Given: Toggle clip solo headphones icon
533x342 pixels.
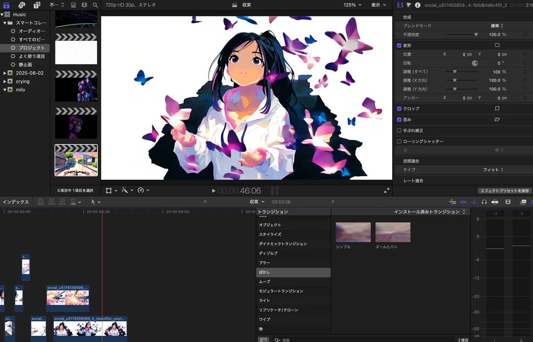Looking at the screenshot, I should (x=484, y=202).
